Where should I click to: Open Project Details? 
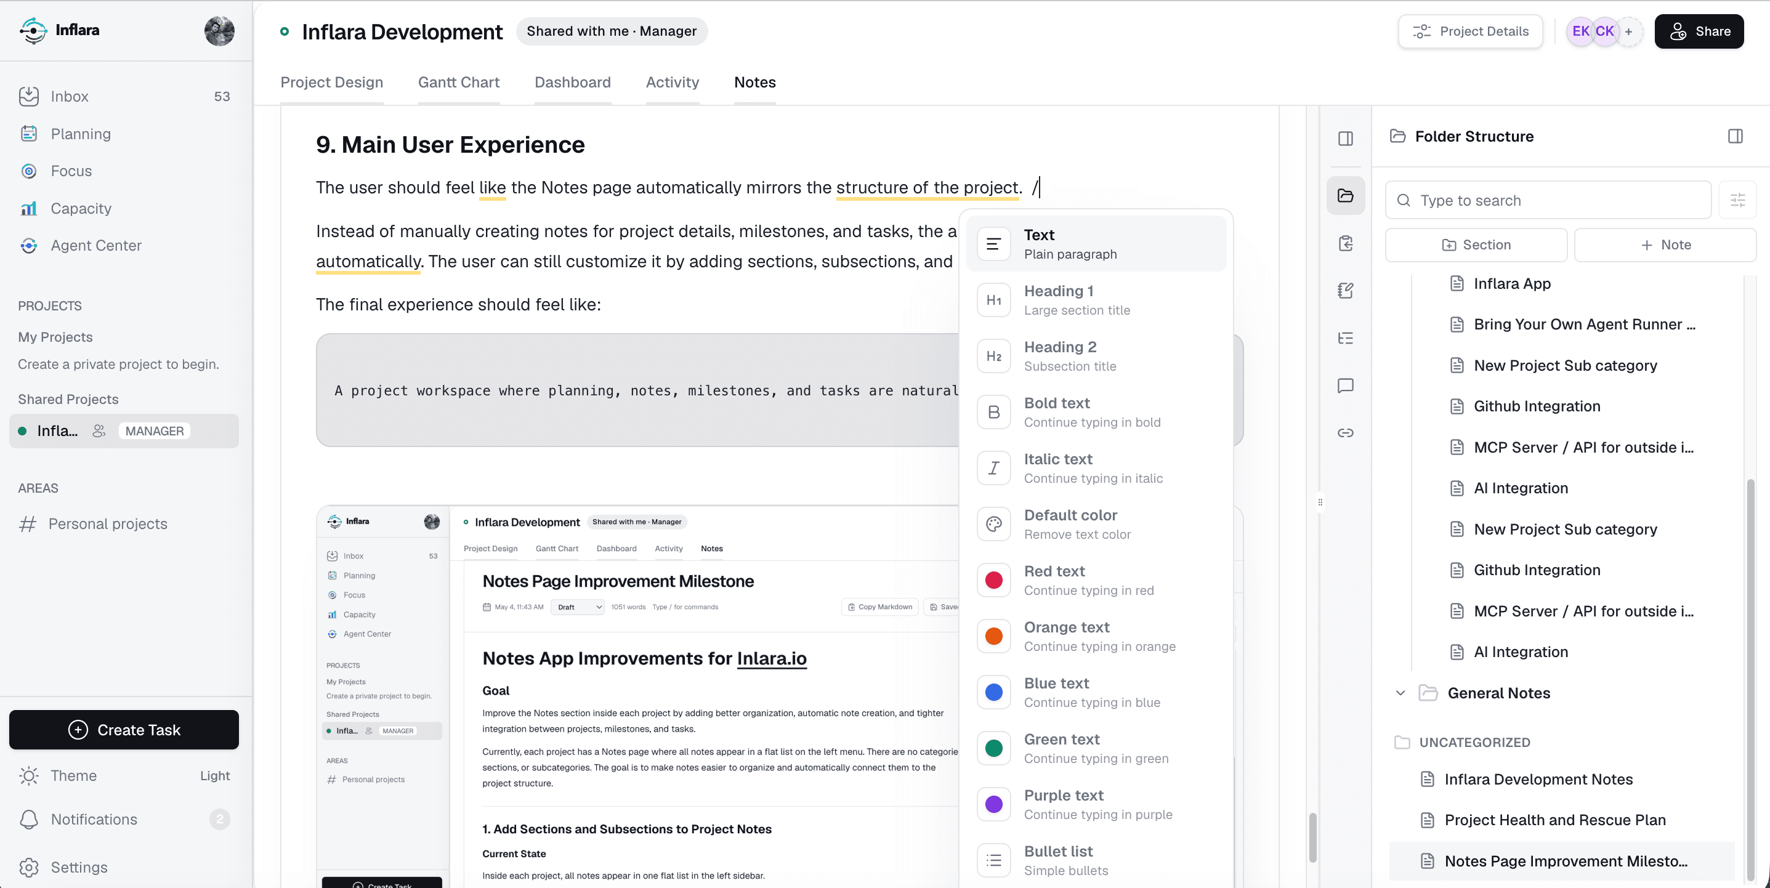(x=1471, y=31)
